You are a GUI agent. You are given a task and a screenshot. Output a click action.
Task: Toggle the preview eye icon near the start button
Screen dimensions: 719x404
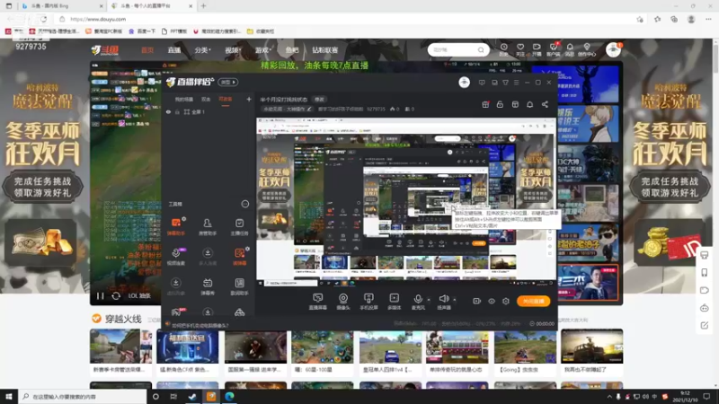click(492, 301)
